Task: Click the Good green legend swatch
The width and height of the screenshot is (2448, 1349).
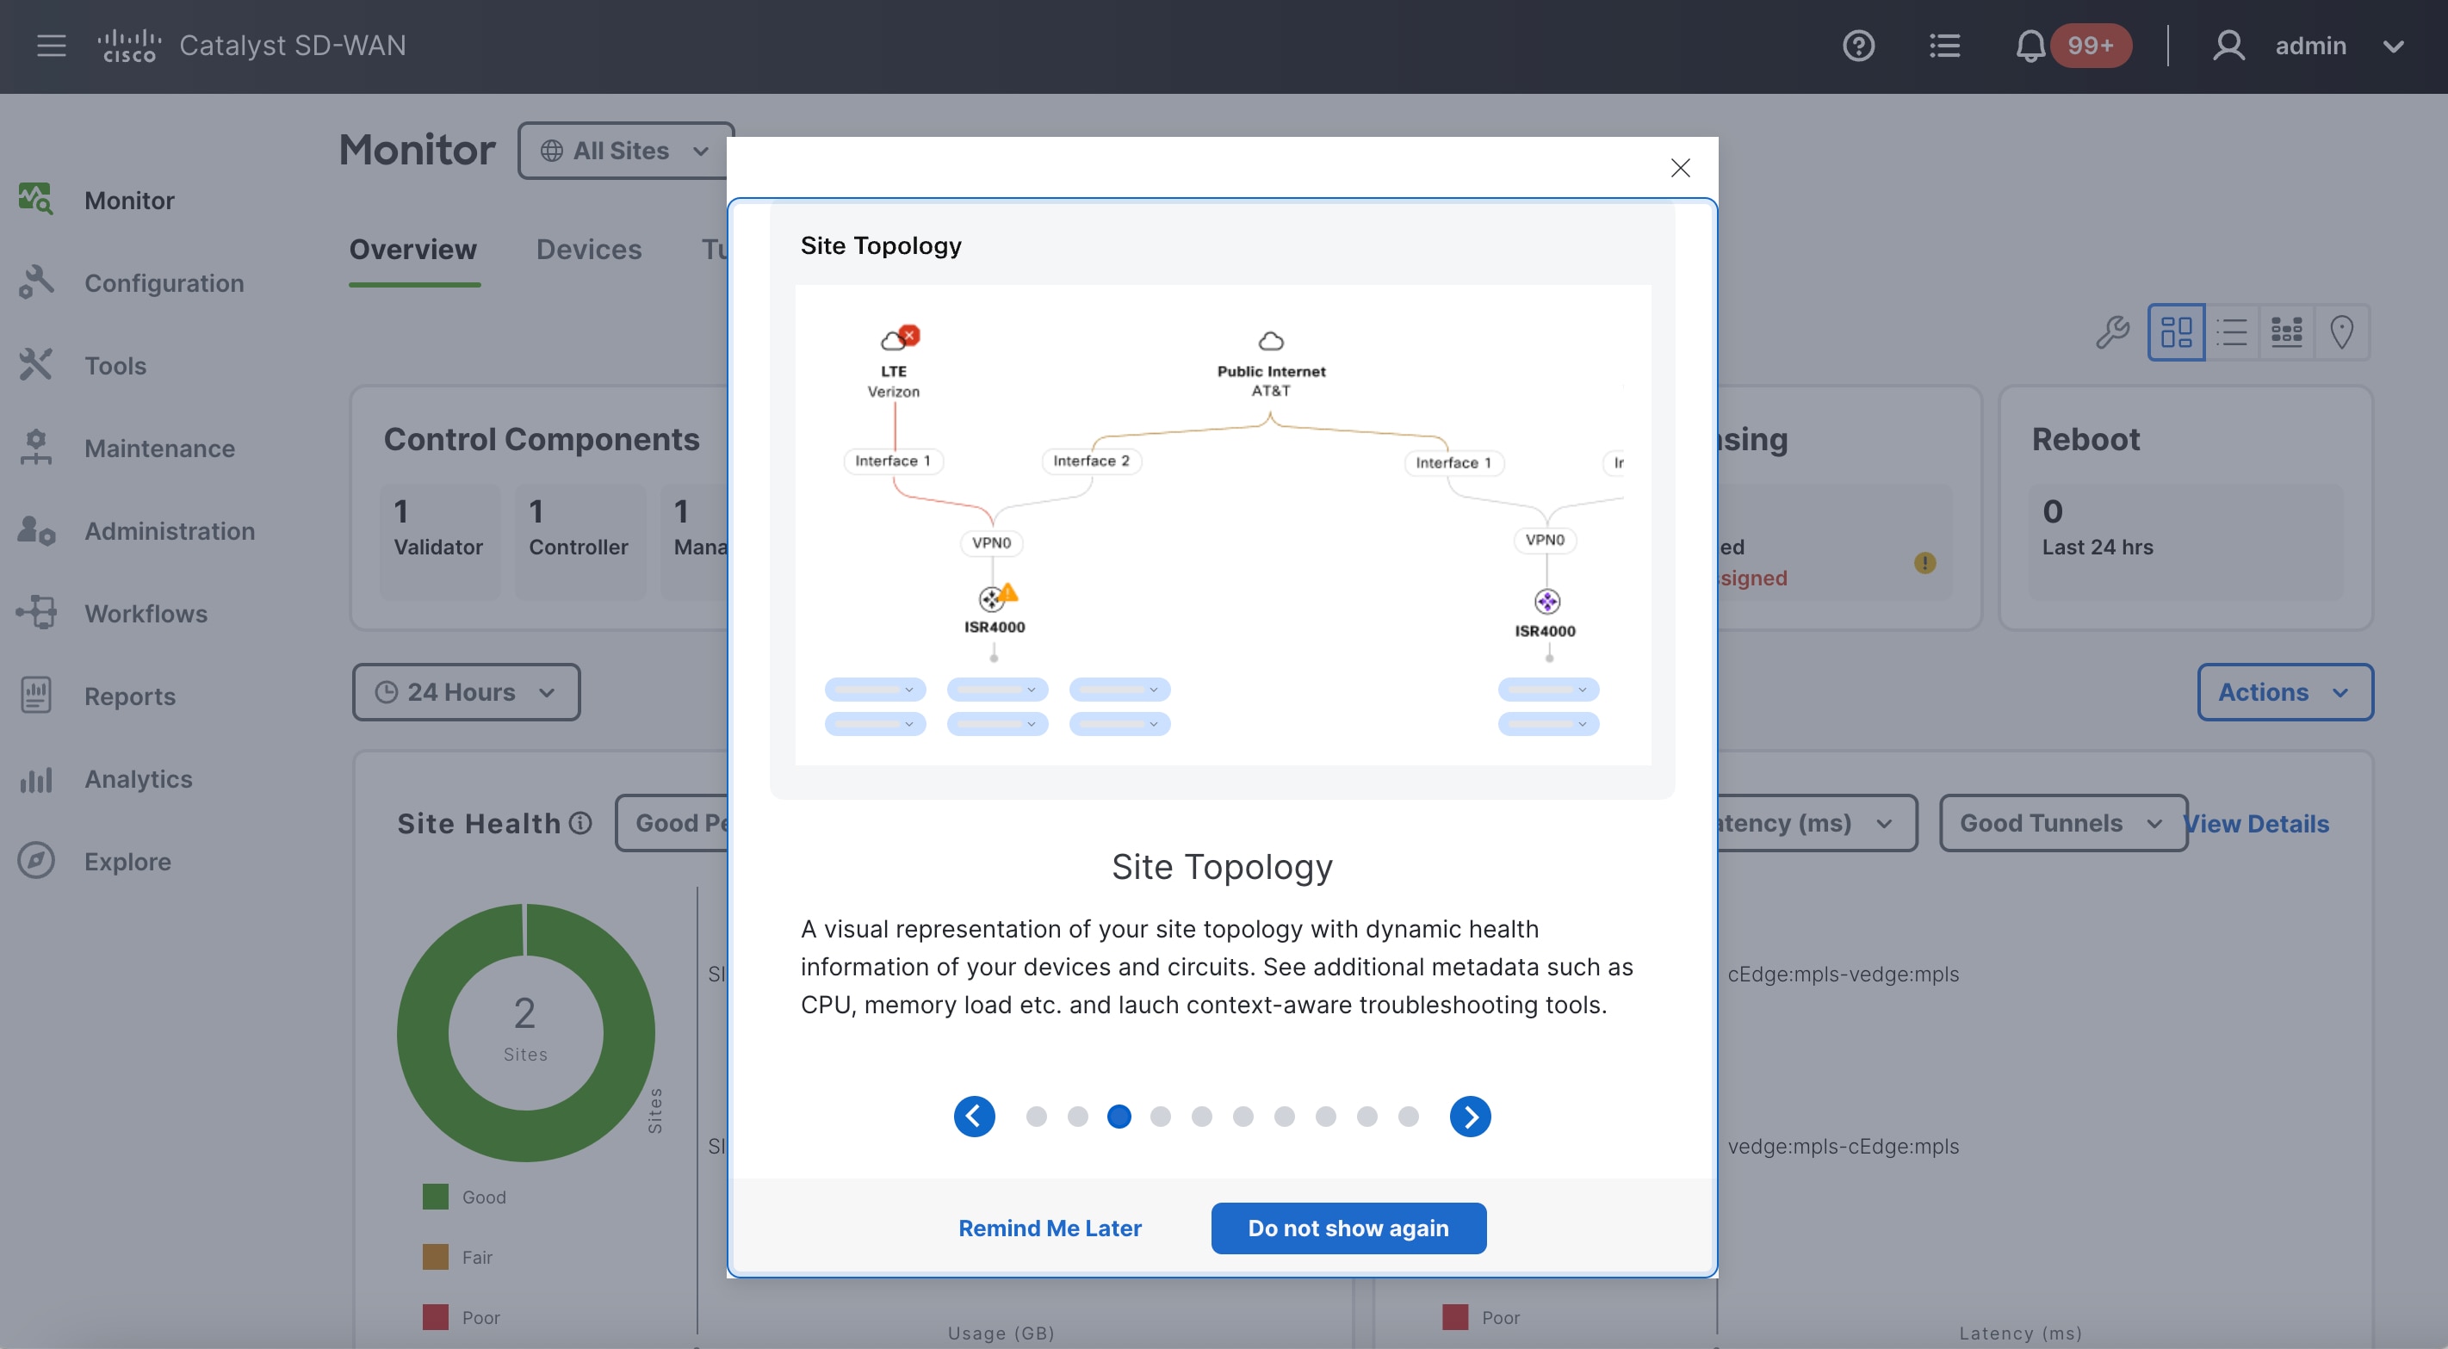Action: [435, 1196]
